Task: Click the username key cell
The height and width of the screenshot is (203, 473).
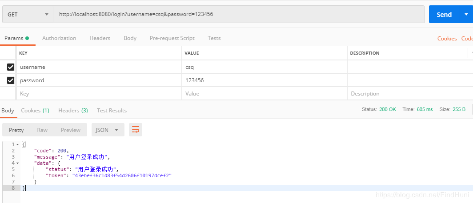Action: 99,67
